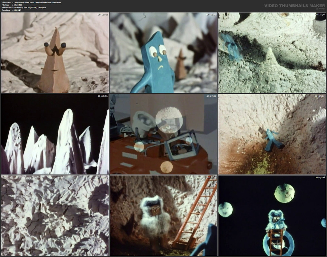Click the timestamp on the furry creature ladder thumbnail
The image size is (327, 257).
[211, 178]
